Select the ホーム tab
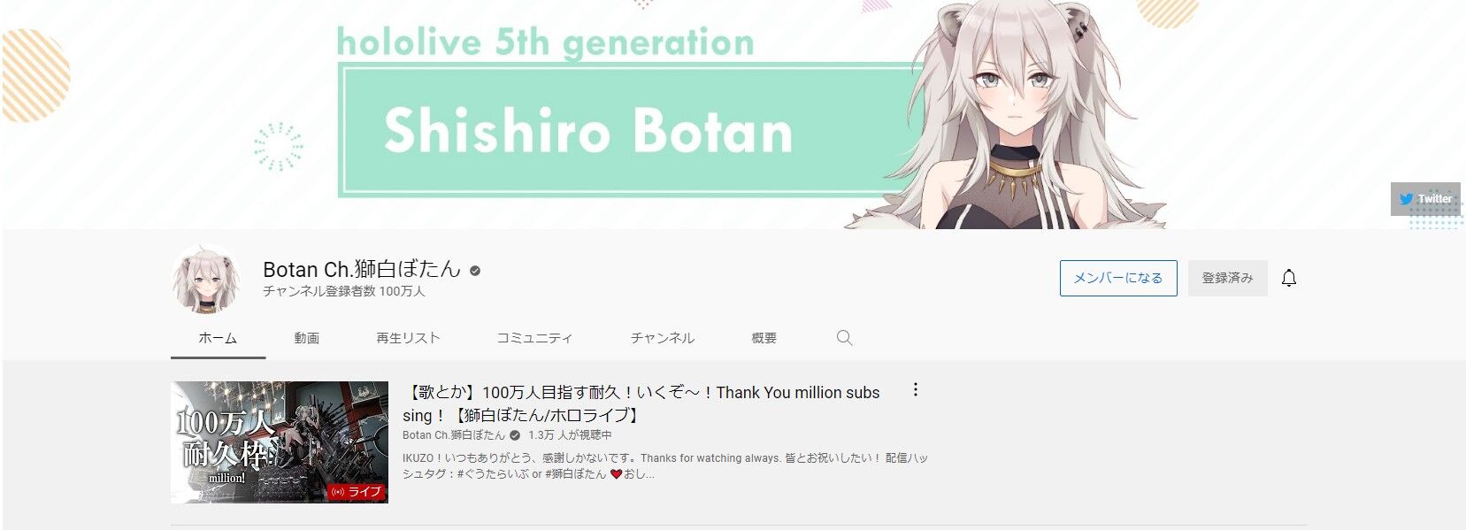 coord(218,338)
